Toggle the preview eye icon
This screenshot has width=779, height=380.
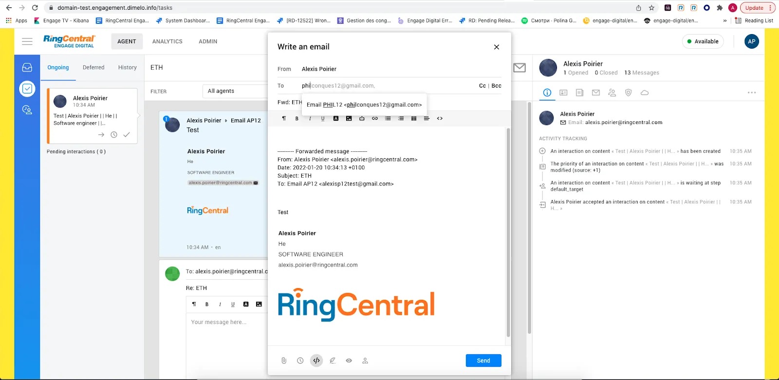pyautogui.click(x=349, y=361)
